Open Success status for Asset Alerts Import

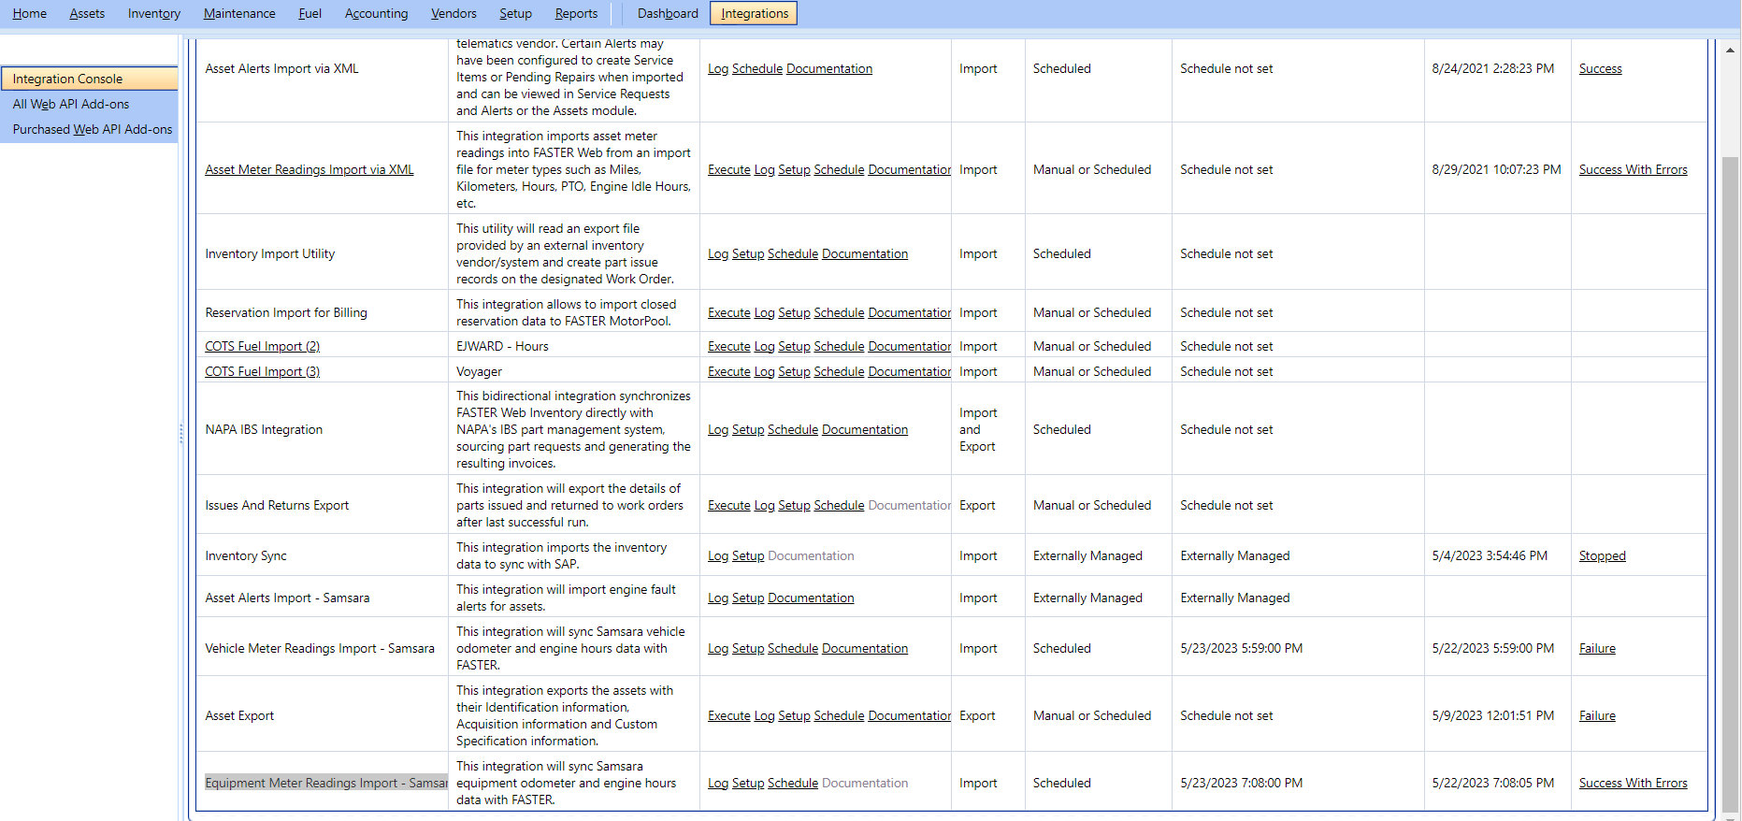click(x=1600, y=68)
